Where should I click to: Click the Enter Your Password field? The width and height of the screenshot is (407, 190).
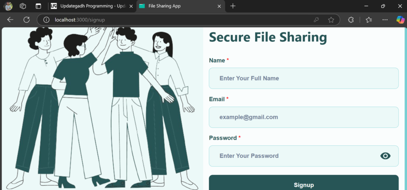[x=304, y=156]
